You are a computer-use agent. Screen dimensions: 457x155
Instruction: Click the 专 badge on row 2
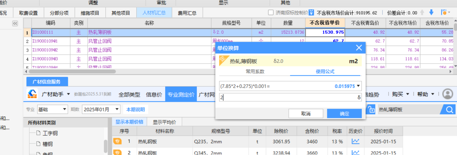(x=117, y=153)
